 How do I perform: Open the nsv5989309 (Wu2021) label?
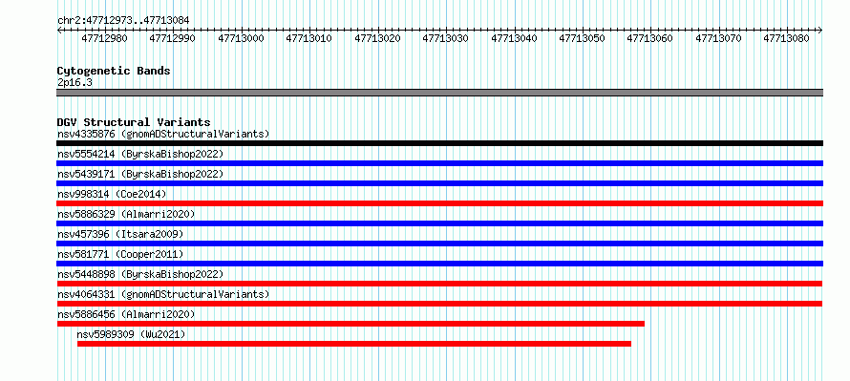click(131, 334)
